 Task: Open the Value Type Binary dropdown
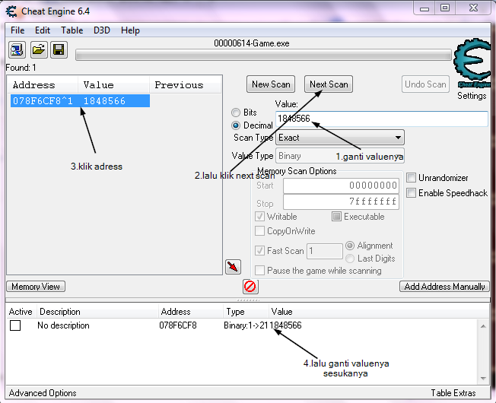(x=340, y=156)
